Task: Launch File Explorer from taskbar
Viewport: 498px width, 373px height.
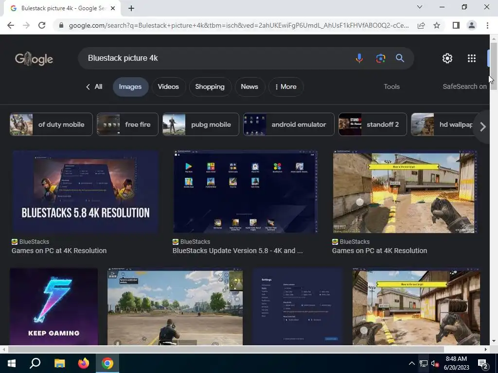Action: 59,363
